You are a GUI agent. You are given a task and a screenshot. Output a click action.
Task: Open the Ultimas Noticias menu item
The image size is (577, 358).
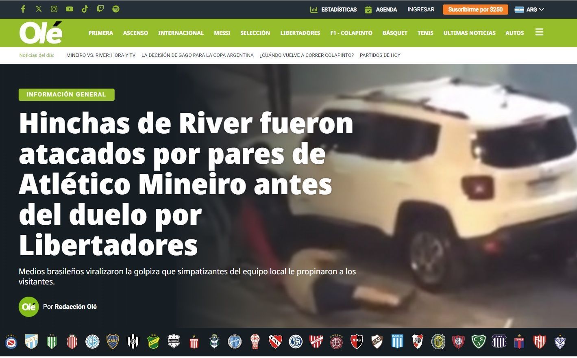coord(469,33)
